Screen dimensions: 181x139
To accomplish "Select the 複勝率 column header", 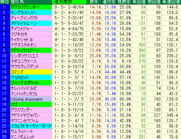I will [124, 2].
